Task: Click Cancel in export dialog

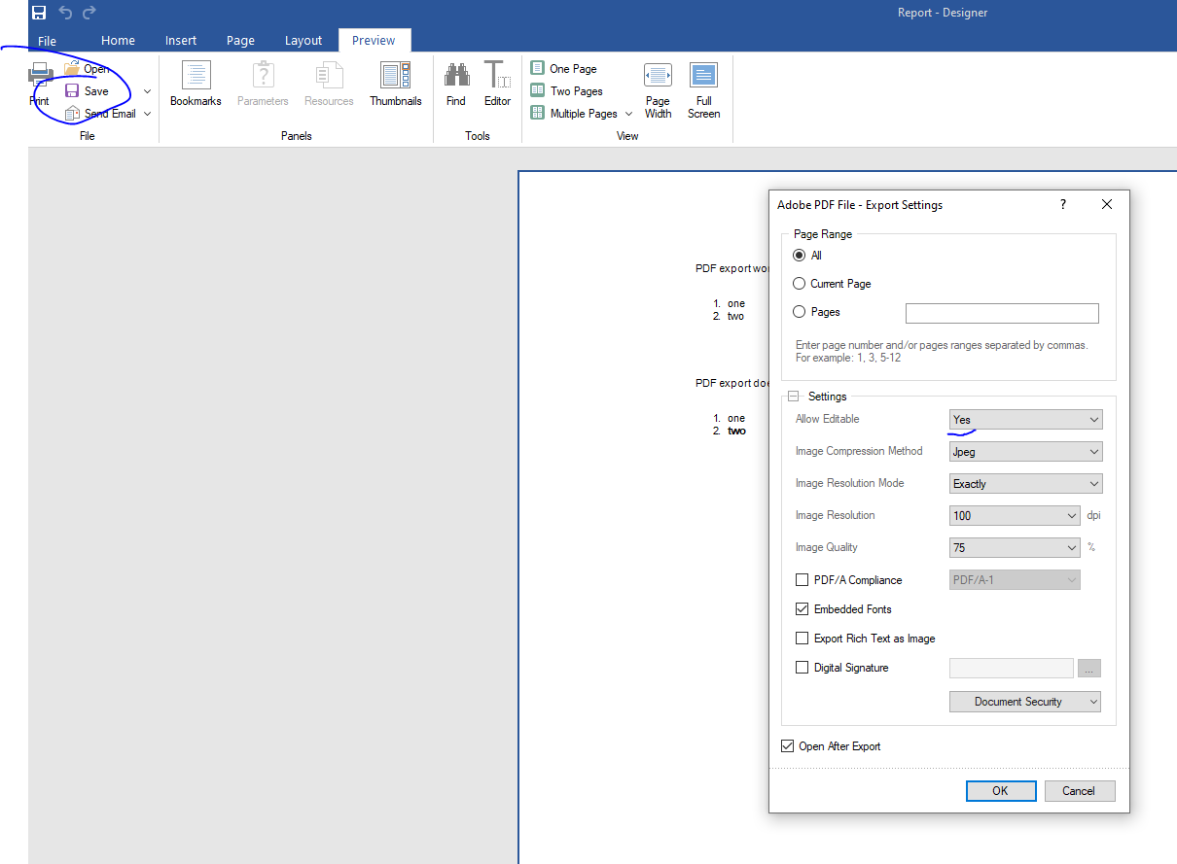Action: coord(1079,791)
